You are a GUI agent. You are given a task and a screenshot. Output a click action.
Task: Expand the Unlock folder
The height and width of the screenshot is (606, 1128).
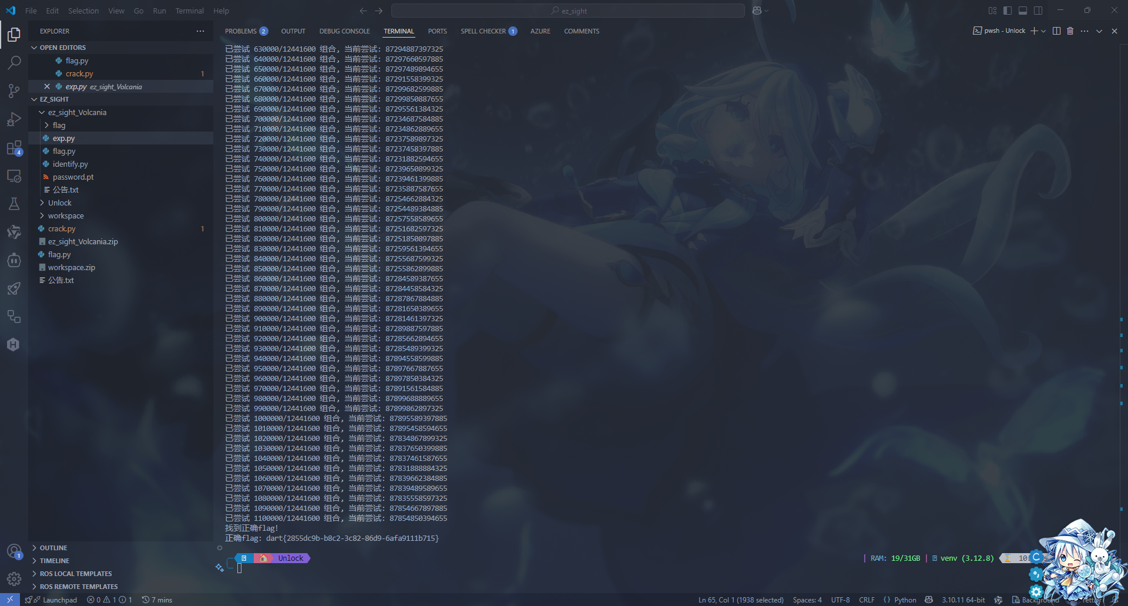(59, 203)
